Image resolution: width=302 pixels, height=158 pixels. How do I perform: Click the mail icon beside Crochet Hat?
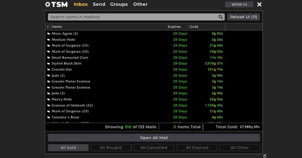coord(49,70)
